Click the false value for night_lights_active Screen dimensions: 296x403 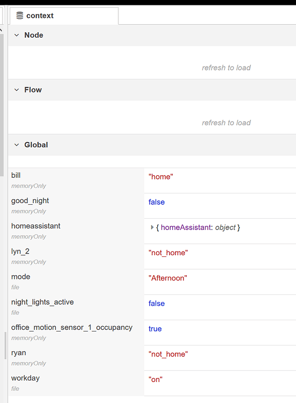pos(157,304)
